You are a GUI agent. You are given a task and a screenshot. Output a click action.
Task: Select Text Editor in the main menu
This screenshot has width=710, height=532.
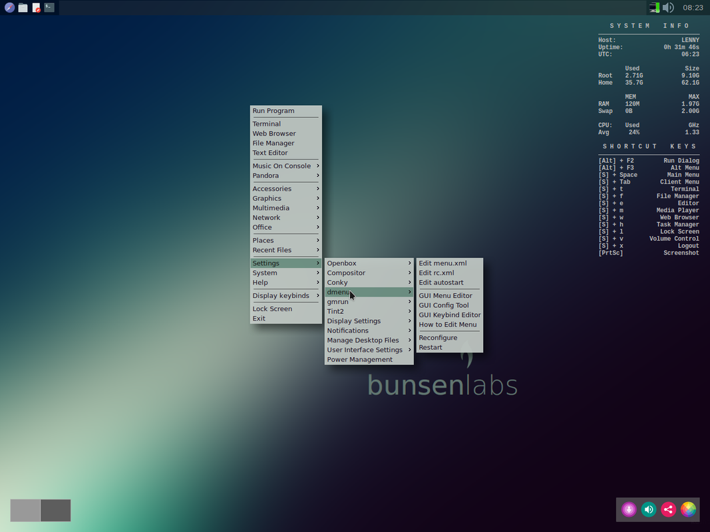click(x=285, y=153)
